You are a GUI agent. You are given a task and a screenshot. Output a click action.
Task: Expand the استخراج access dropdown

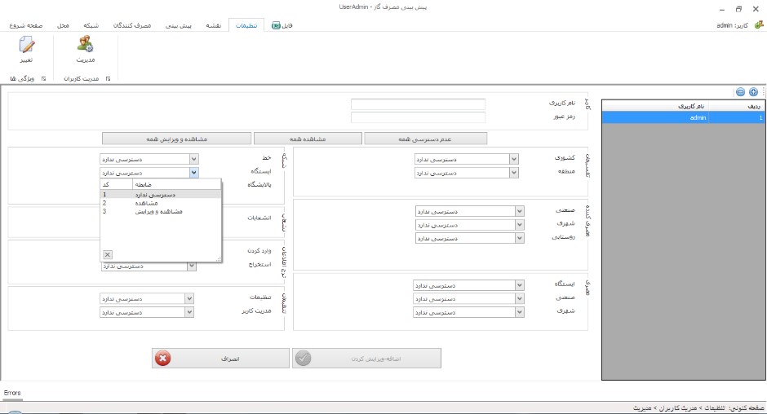[191, 266]
